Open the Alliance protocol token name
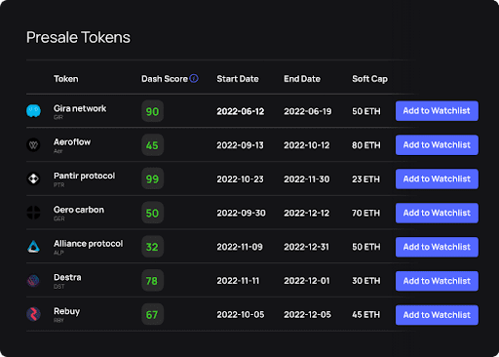Screen dimensions: 499x357 (x=89, y=243)
